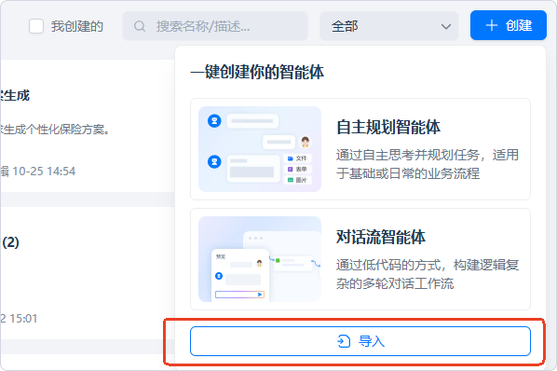
Task: Tick the 我创建的 checkbox
Action: pyautogui.click(x=36, y=26)
